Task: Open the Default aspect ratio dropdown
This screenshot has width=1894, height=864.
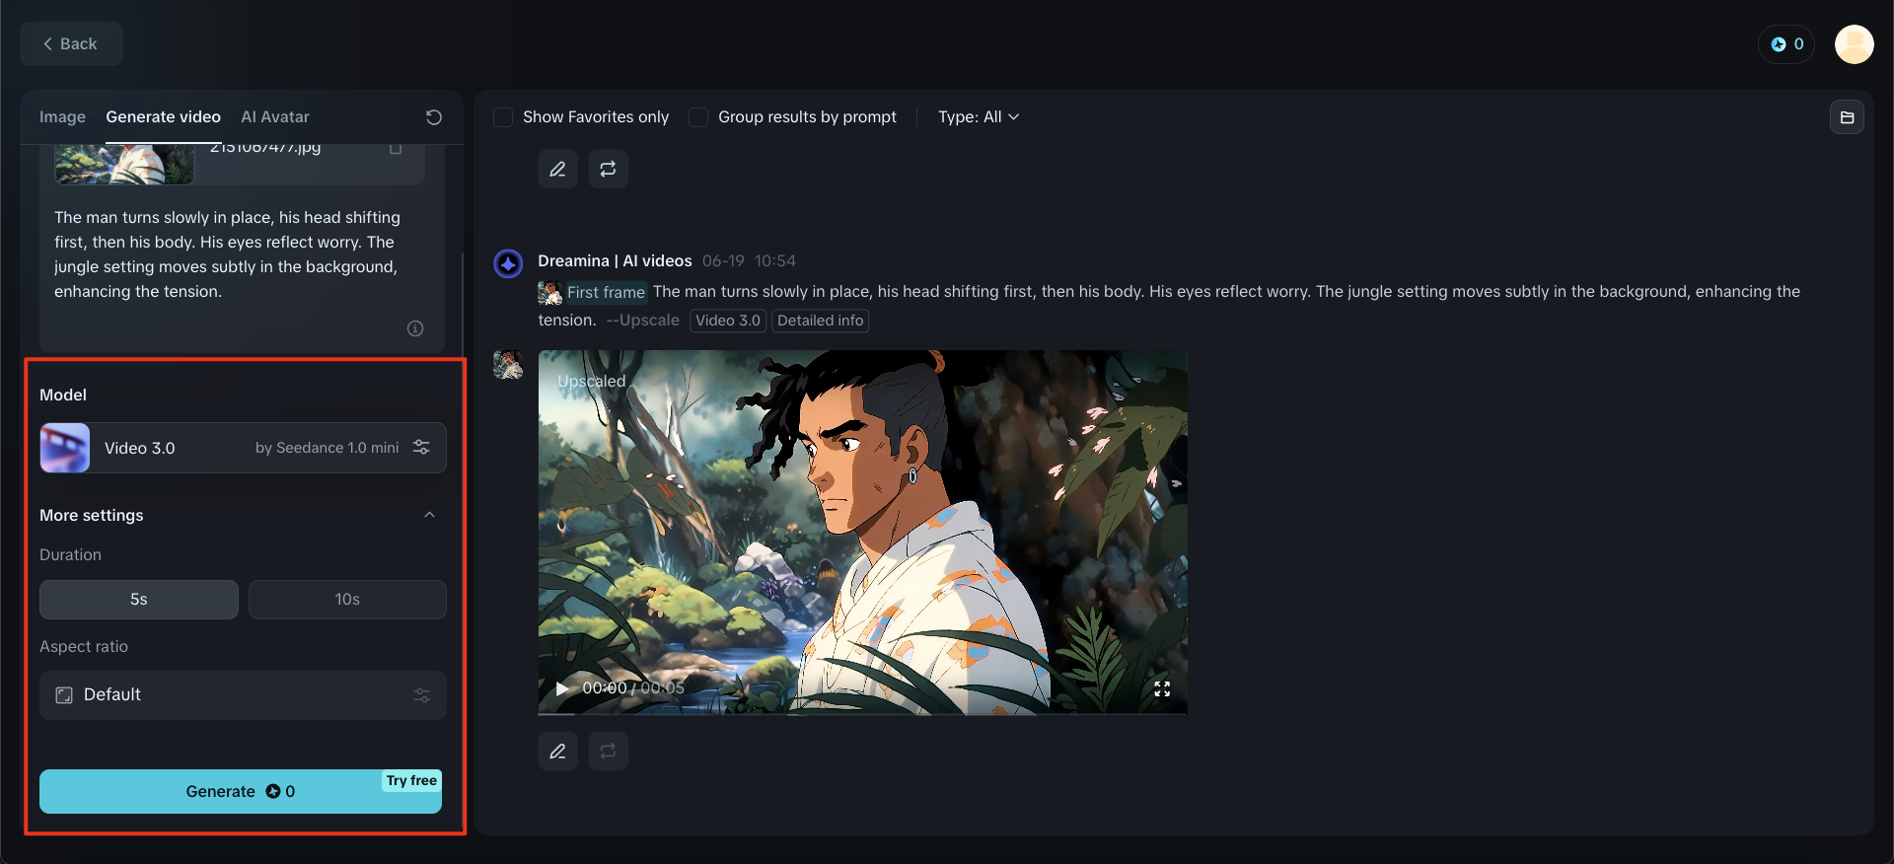Action: tap(243, 695)
